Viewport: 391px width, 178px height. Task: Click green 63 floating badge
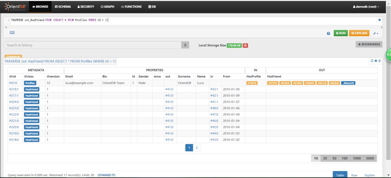(388, 54)
